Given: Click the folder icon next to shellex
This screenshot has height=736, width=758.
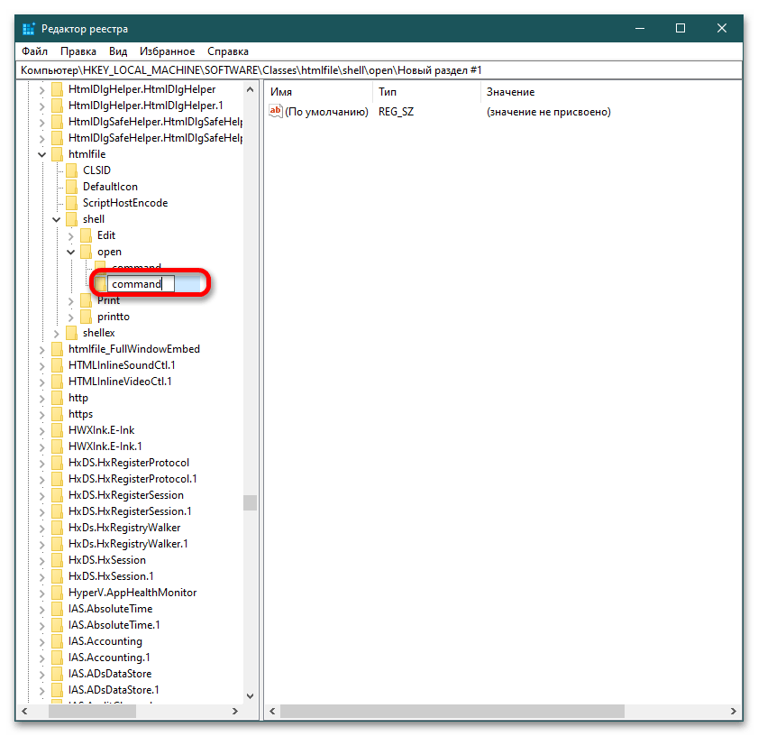Looking at the screenshot, I should 72,333.
